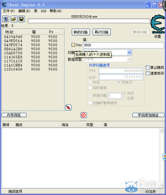
Task: Open the D3D menu
Action: click(x=43, y=11)
